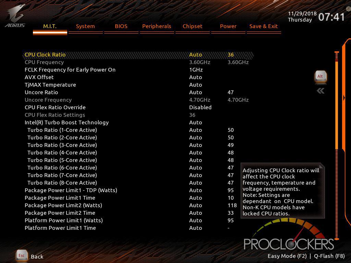
Task: Click the Alt key icon
Action: pyautogui.click(x=320, y=77)
